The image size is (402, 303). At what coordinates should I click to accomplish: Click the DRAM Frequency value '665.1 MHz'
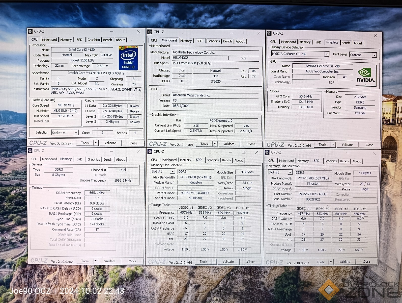tap(97, 193)
